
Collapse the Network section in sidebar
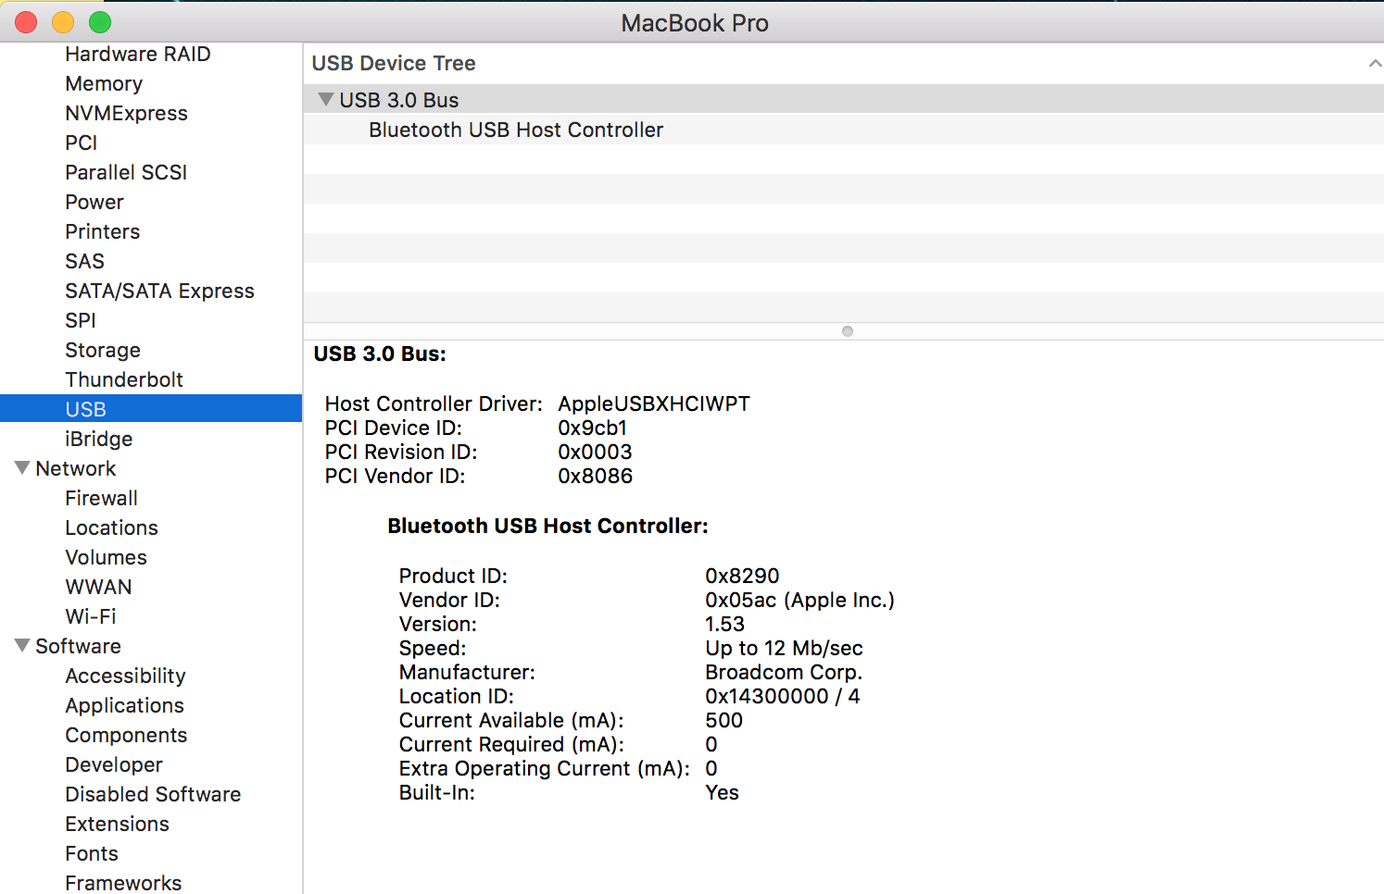pyautogui.click(x=22, y=467)
